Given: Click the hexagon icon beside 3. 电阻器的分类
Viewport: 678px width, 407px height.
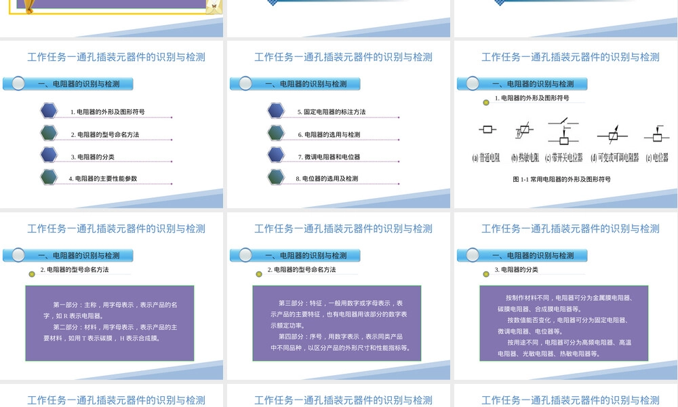Looking at the screenshot, I should pos(49,155).
